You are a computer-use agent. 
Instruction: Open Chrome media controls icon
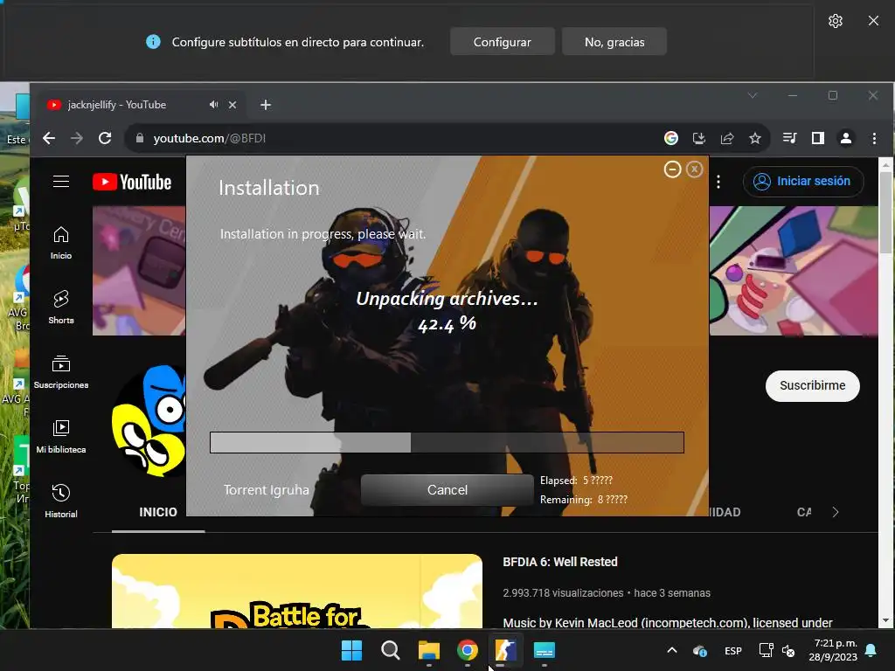pos(790,138)
